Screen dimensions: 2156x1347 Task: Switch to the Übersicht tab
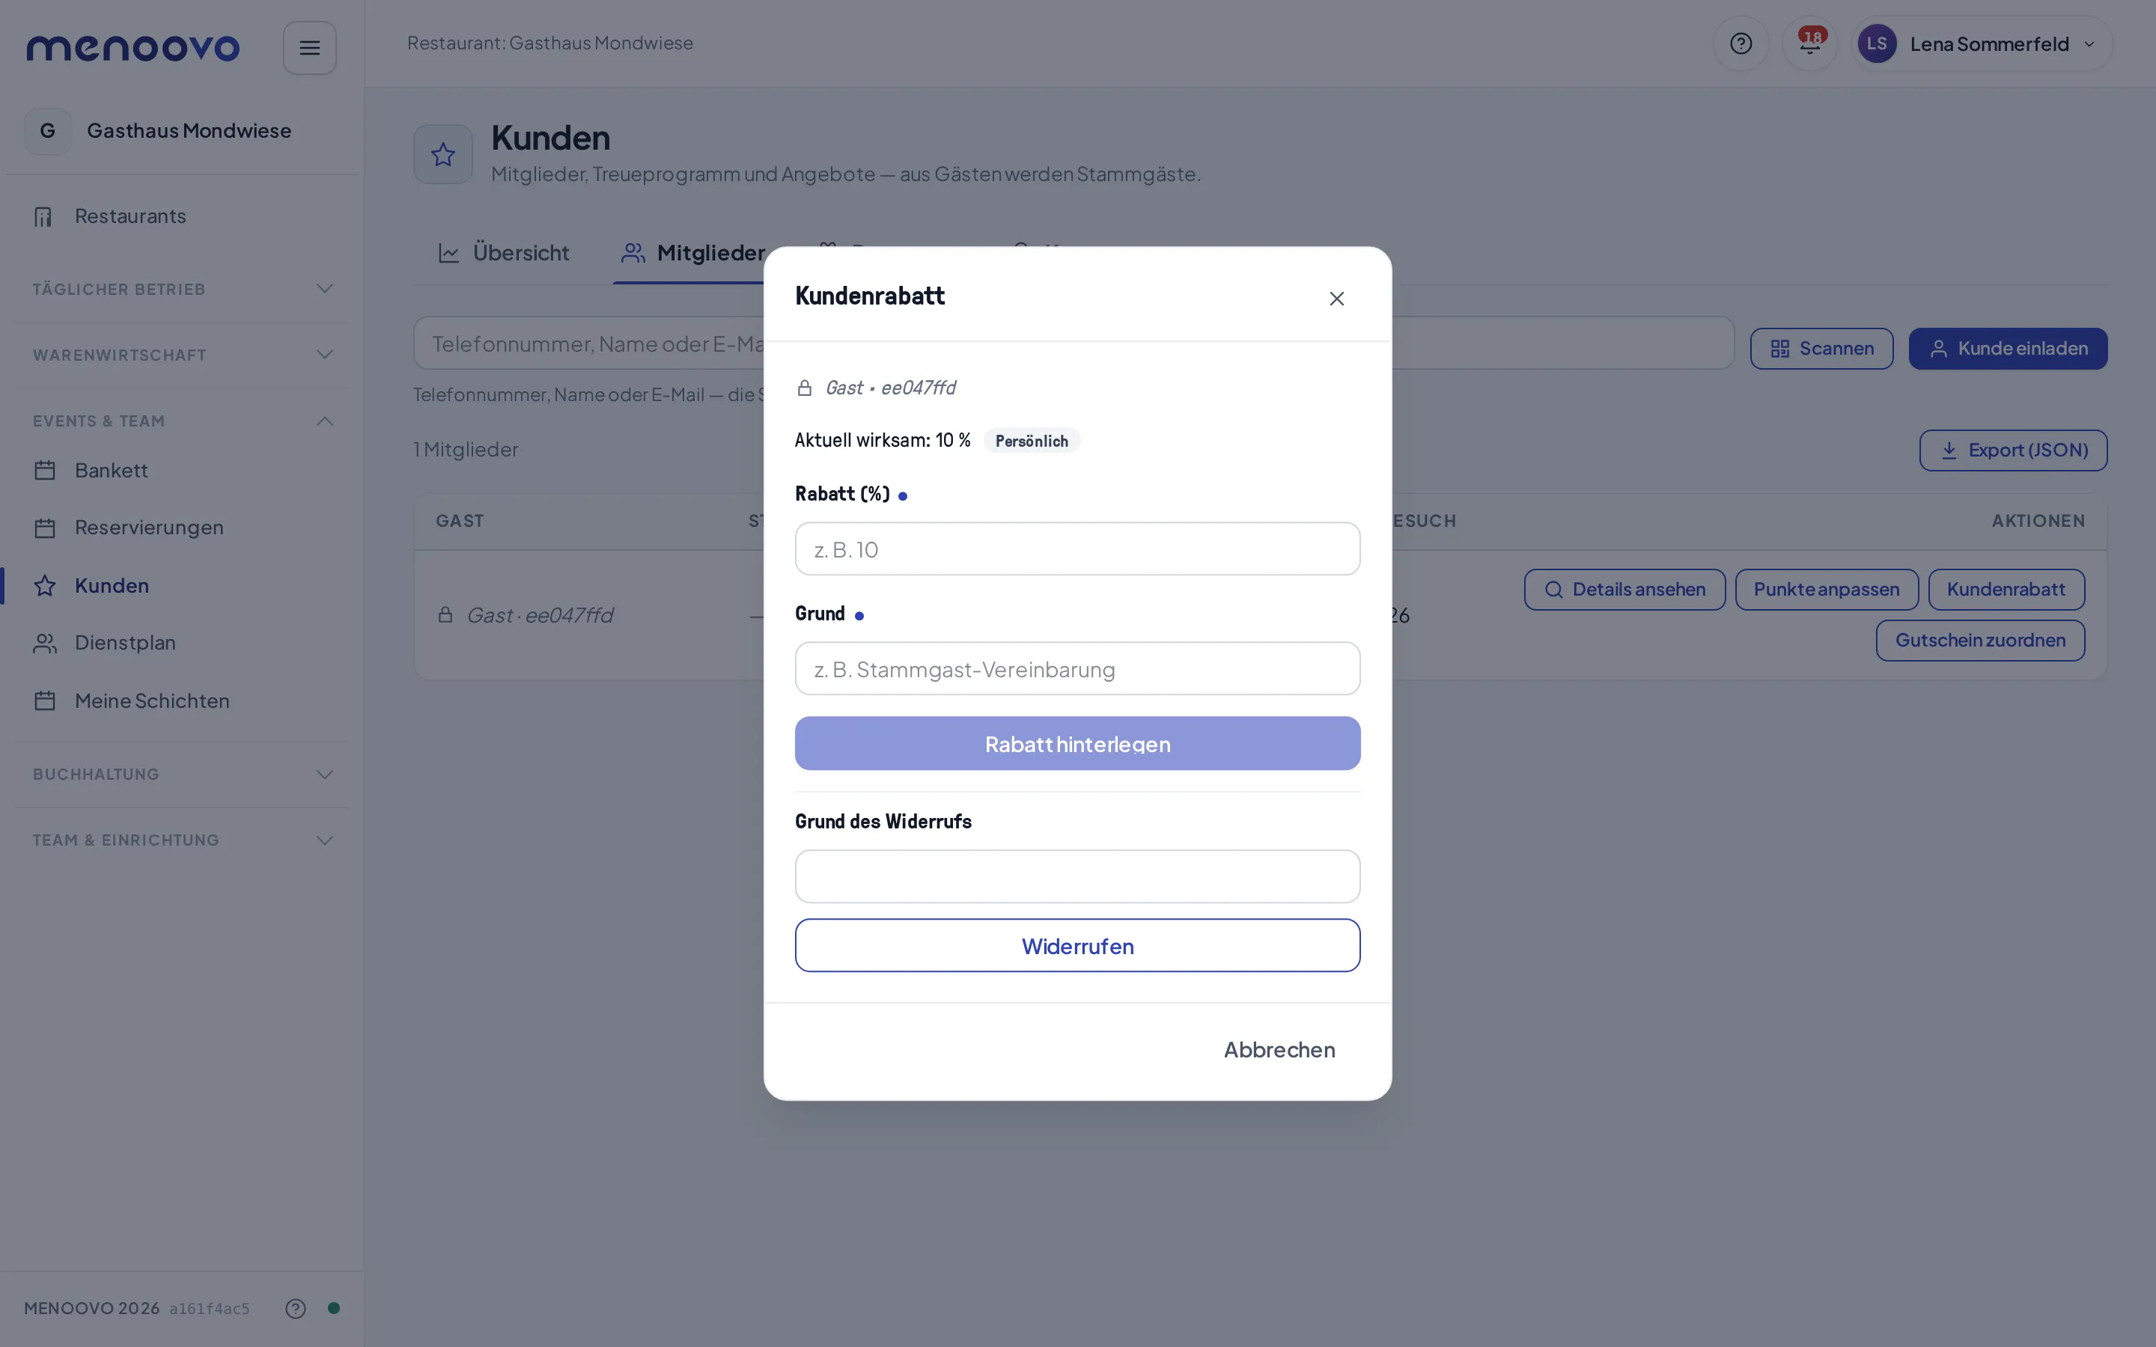503,253
